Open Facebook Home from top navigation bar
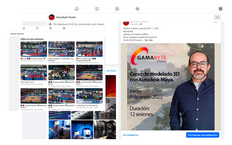The width and height of the screenshot is (232, 145). (x=77, y=9)
